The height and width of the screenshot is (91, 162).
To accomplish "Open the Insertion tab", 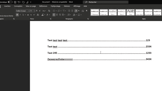I will pos(7,6).
